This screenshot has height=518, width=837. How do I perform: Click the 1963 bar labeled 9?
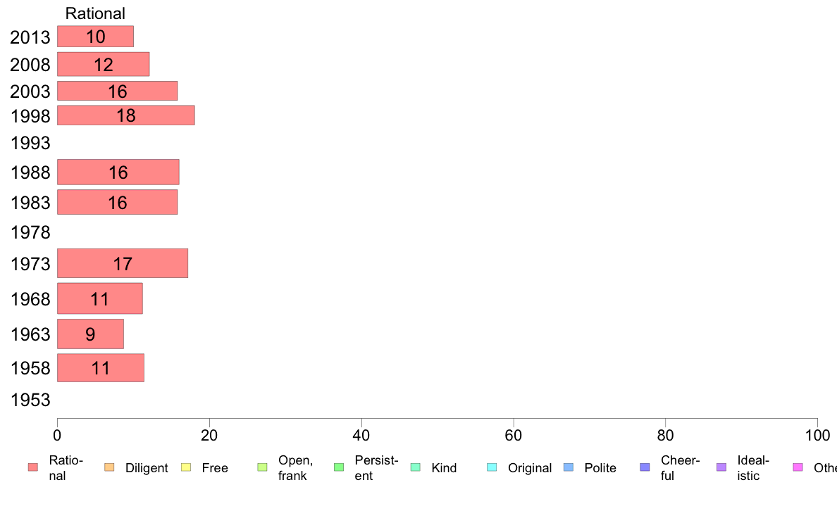(90, 334)
